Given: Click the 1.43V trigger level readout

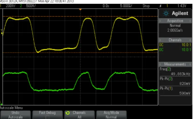Looking at the screenshot, I should click(182, 6).
